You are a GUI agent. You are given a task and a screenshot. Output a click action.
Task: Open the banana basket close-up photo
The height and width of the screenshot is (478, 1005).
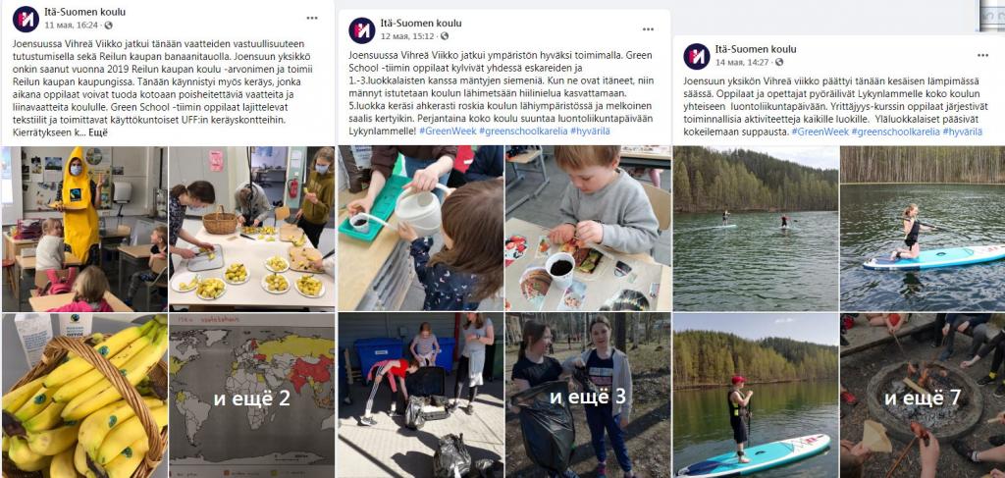click(84, 396)
